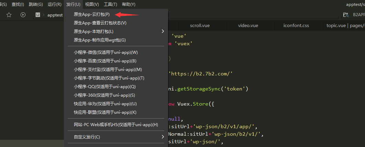Viewport: 365px width, 147px height.
Task: Pick 快应用-华为 from the publish menu
Action: 105,104
